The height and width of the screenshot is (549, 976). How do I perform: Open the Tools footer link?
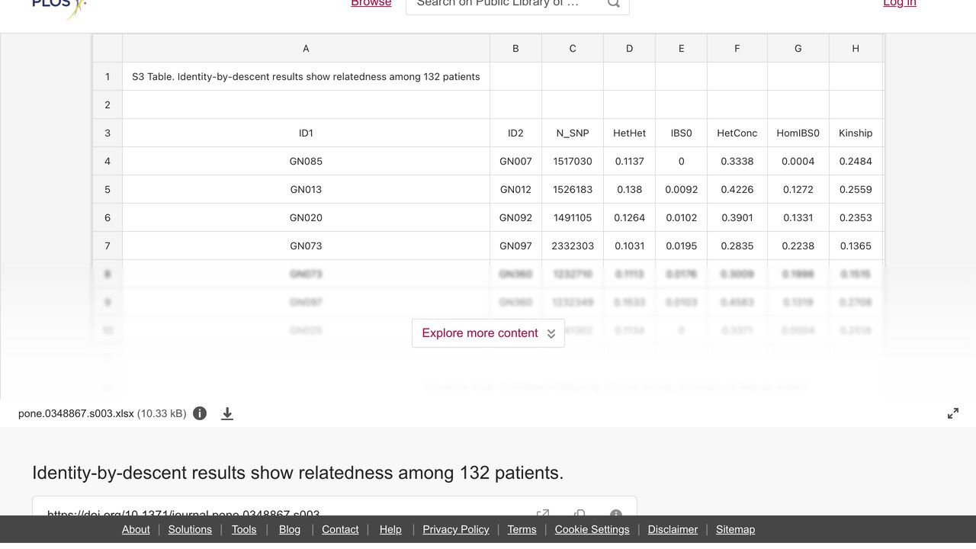244,529
